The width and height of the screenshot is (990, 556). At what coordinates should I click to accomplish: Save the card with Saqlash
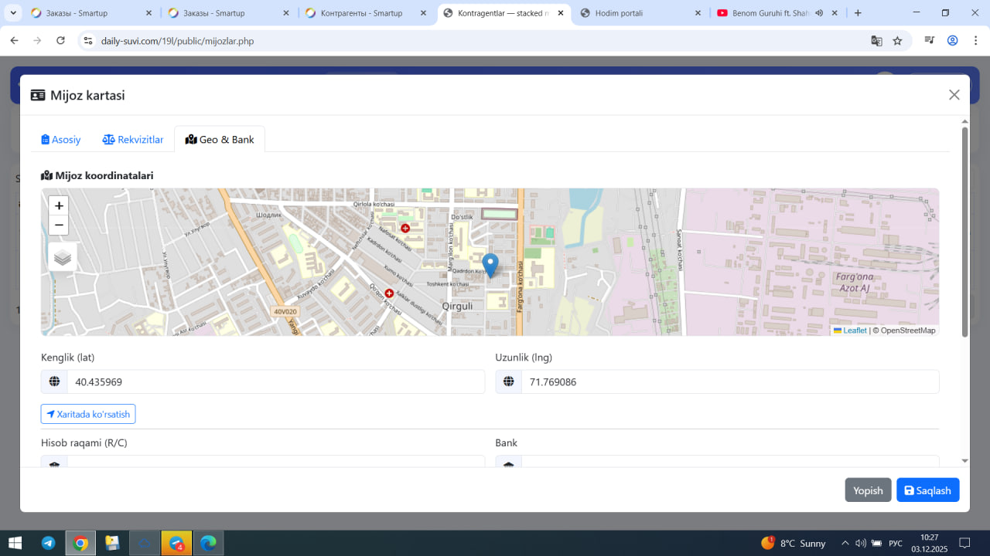[x=927, y=490]
